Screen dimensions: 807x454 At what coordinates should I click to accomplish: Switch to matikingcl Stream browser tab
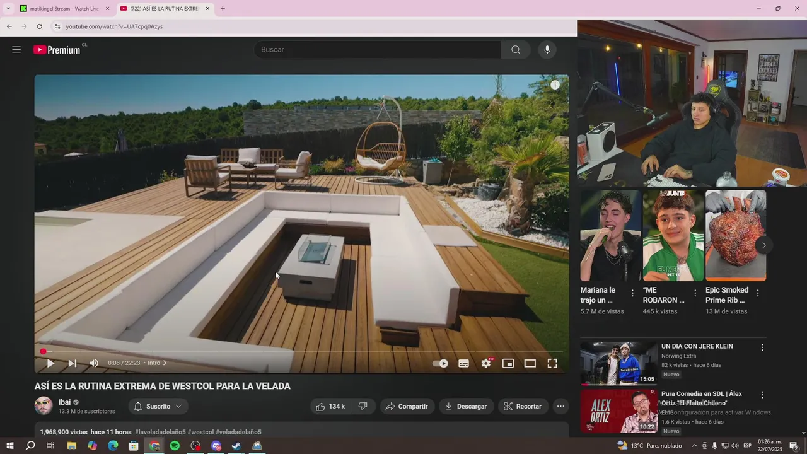click(x=64, y=9)
